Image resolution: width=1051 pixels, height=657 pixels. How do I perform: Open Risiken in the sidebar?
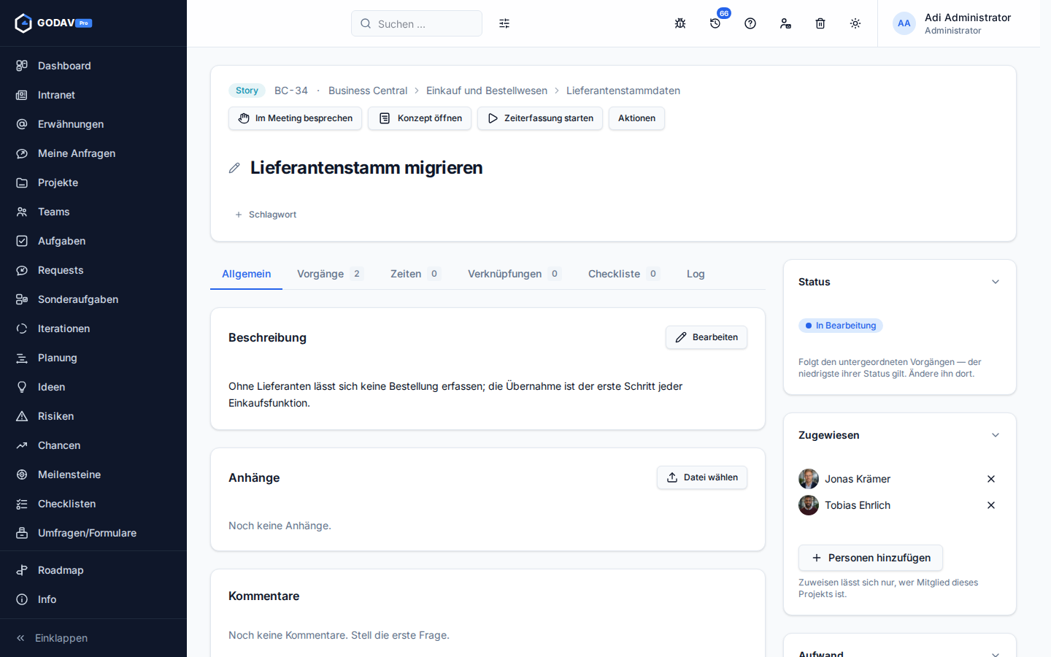tap(93, 416)
